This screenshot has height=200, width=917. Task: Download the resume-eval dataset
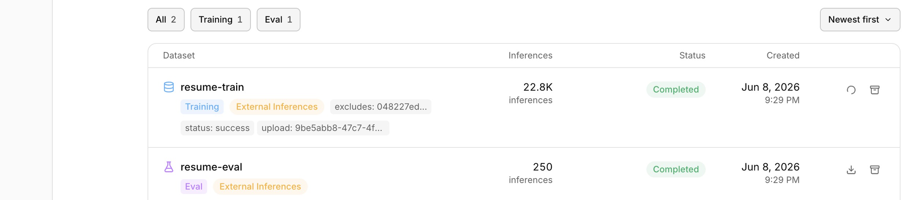click(851, 170)
